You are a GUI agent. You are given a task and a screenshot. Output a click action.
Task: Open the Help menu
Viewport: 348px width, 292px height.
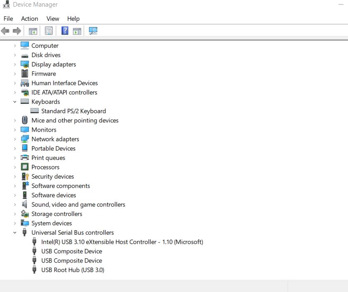(73, 19)
